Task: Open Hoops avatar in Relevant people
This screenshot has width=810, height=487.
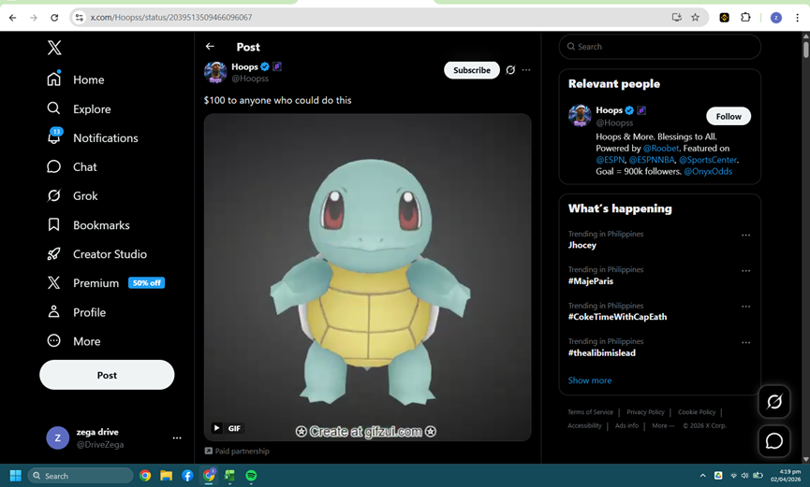Action: click(580, 116)
